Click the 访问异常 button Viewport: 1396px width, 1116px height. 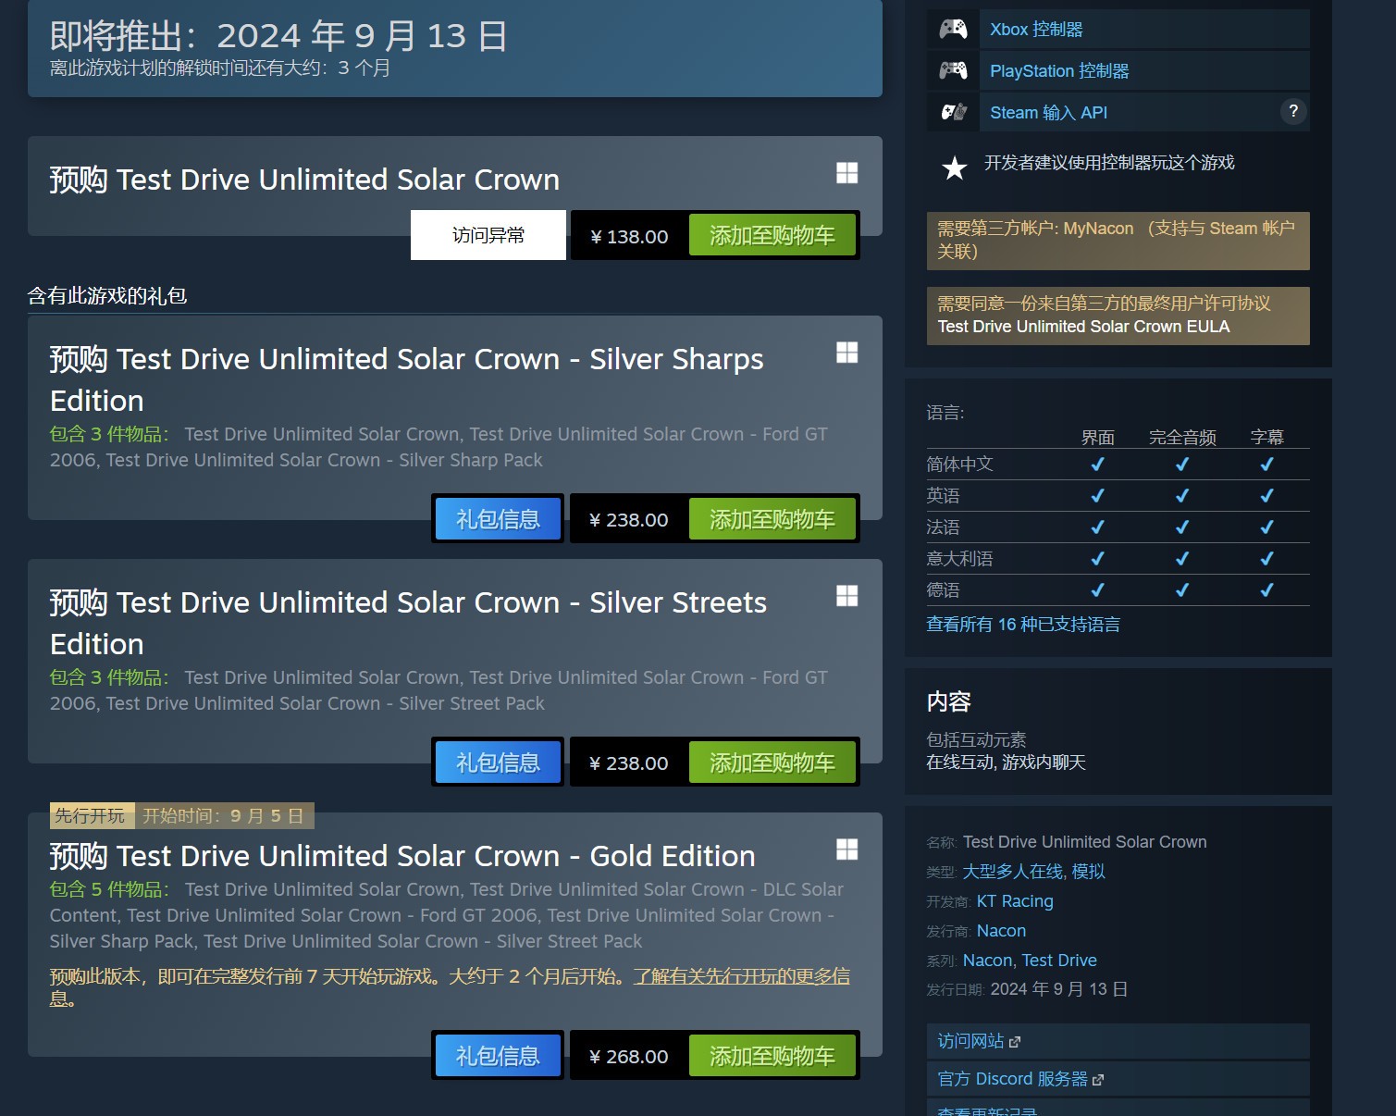[x=488, y=235]
